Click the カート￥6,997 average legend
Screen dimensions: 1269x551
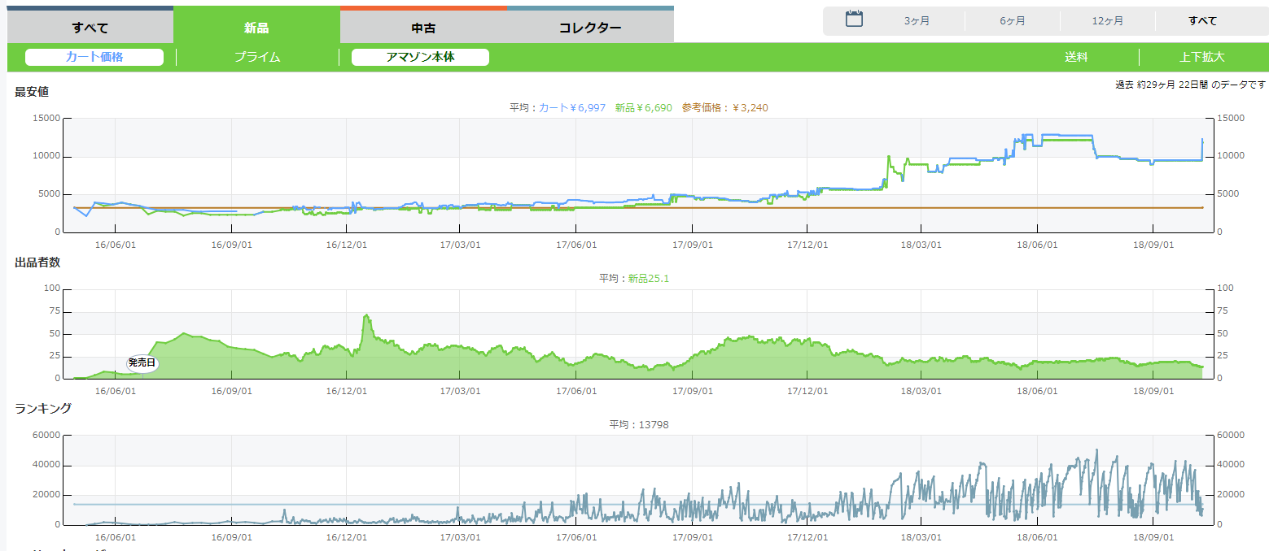571,107
